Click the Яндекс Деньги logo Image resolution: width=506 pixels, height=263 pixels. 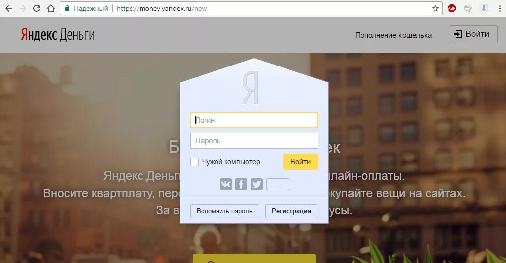(58, 34)
